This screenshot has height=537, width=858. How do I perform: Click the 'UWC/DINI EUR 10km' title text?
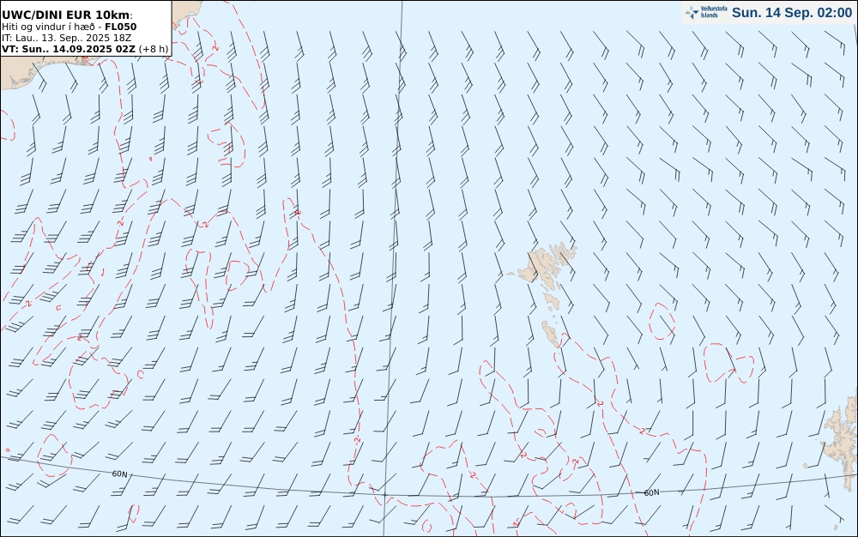(x=67, y=15)
